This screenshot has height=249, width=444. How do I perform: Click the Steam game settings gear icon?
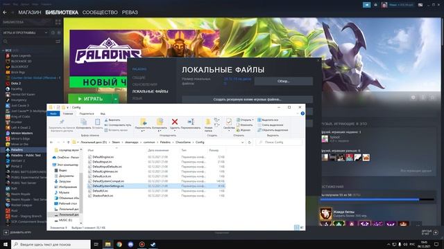tap(413, 98)
